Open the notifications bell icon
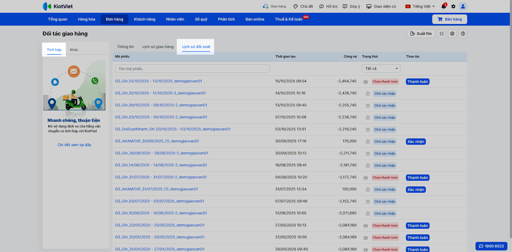The width and height of the screenshot is (512, 252). point(444,6)
